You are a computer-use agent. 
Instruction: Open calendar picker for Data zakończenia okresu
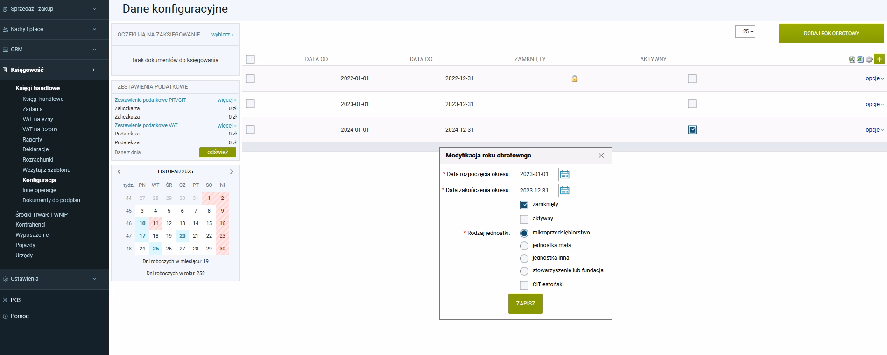point(564,191)
